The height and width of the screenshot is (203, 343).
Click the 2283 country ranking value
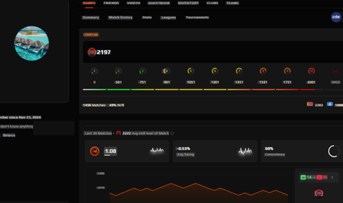click(x=319, y=105)
